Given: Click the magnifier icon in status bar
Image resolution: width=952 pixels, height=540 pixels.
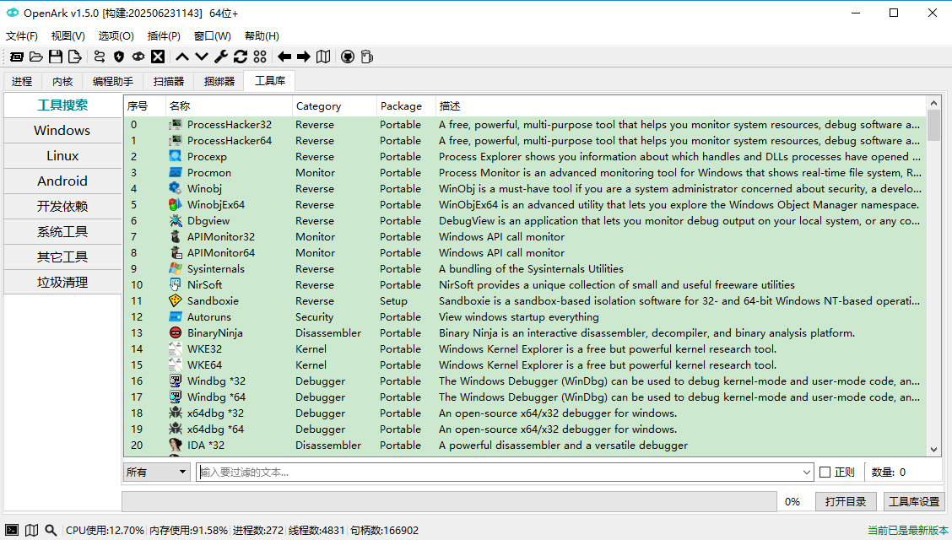Looking at the screenshot, I should (x=51, y=530).
